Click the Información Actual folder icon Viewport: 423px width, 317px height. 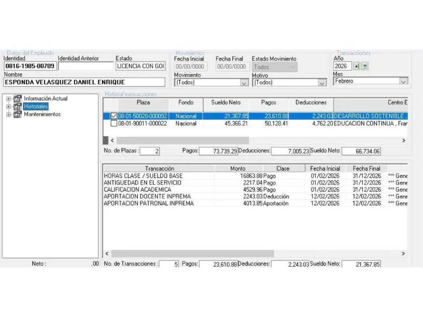[17, 99]
